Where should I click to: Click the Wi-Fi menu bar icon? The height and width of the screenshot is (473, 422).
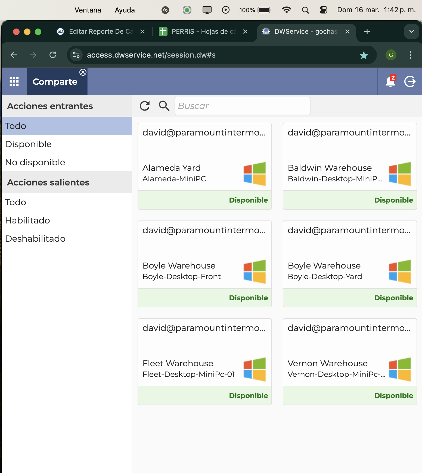click(x=287, y=10)
